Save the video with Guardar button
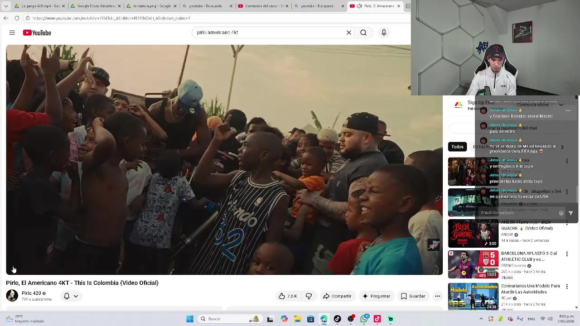Image resolution: width=580 pixels, height=326 pixels. tap(413, 296)
